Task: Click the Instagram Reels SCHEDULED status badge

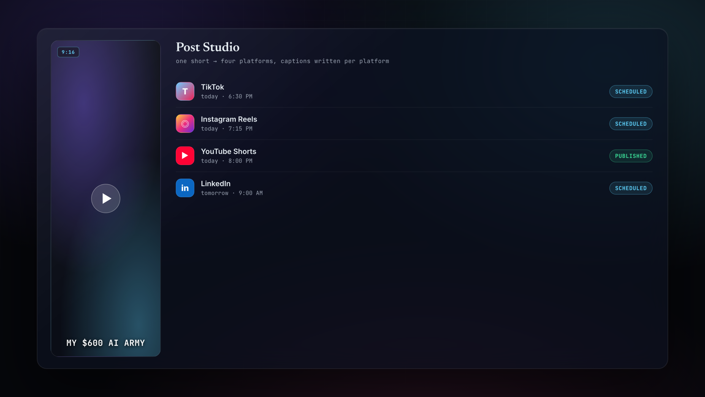Action: (631, 124)
